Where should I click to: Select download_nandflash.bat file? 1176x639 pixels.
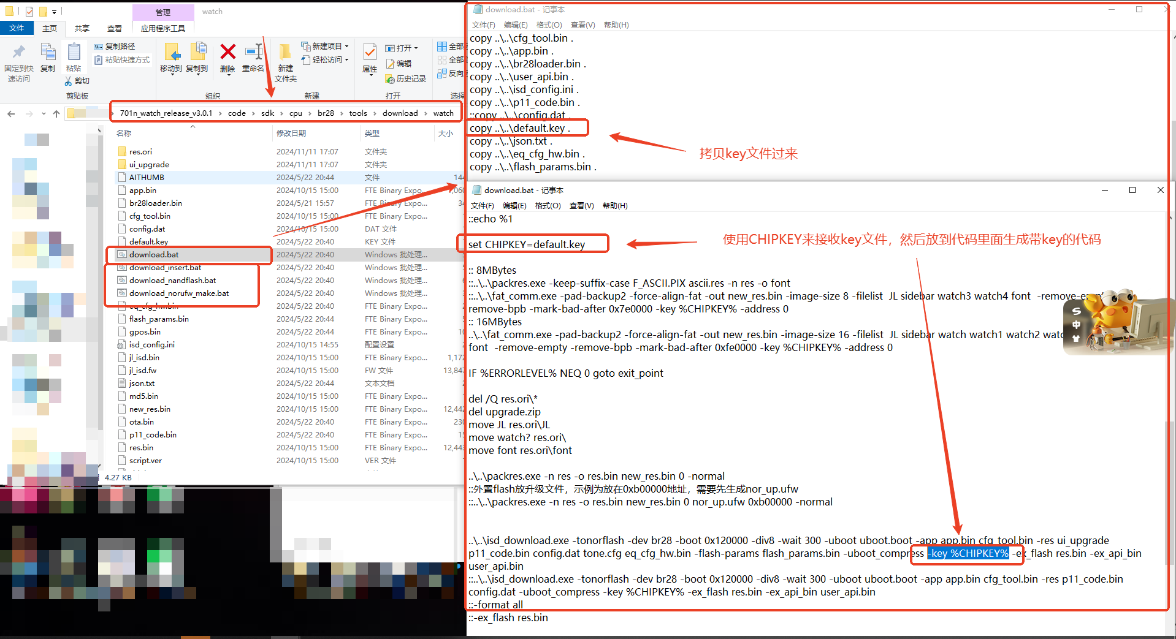tap(172, 281)
